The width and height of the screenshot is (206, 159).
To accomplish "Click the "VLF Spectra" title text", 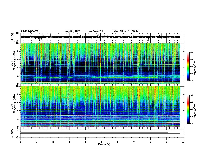I will point(29,31).
